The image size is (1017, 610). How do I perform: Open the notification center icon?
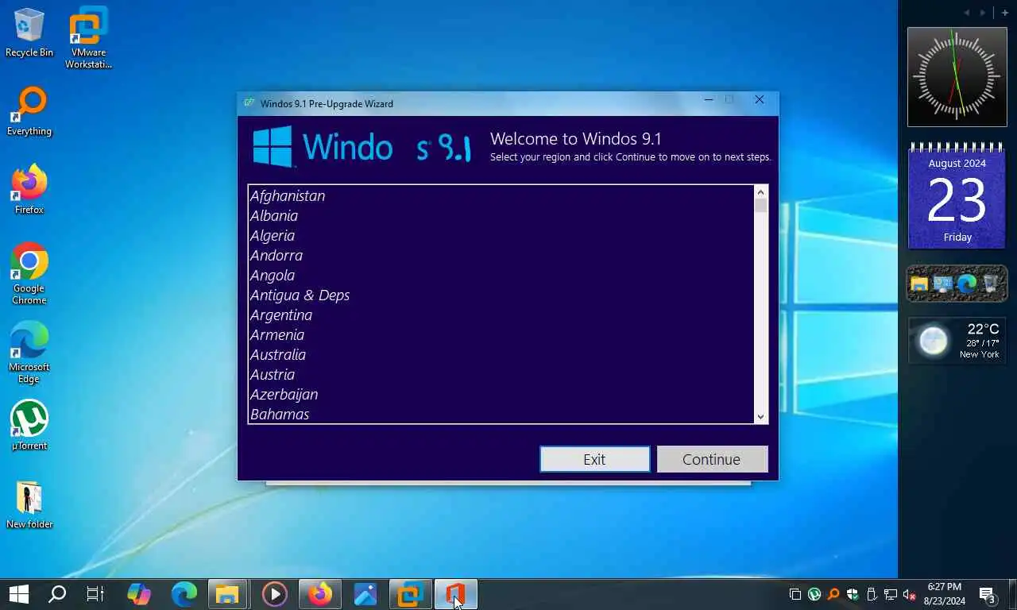[988, 595]
